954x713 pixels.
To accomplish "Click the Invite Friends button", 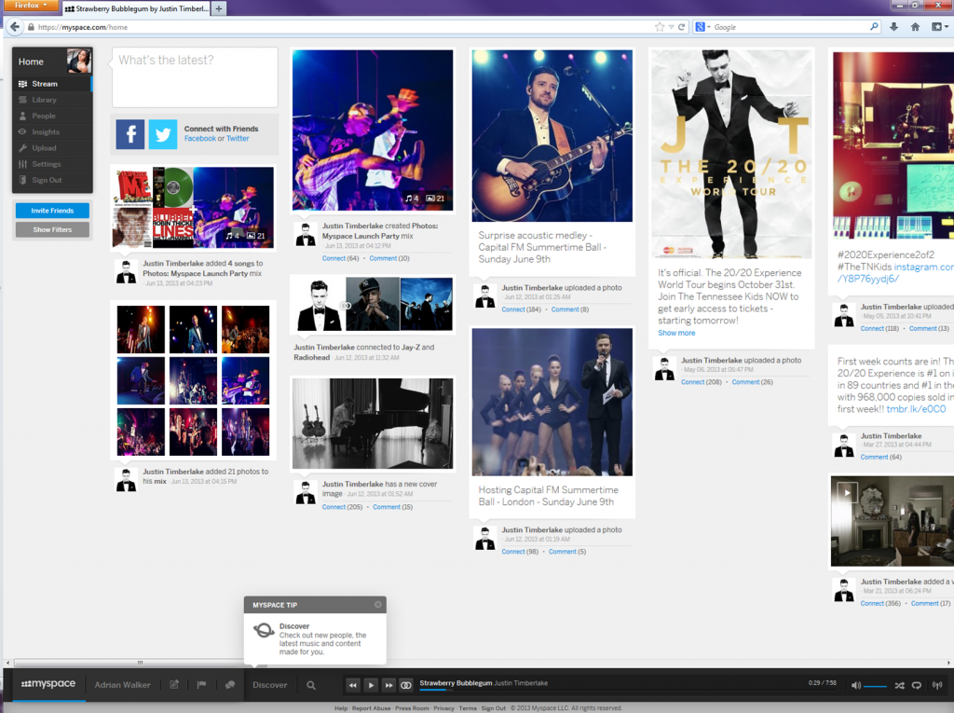I will click(52, 211).
